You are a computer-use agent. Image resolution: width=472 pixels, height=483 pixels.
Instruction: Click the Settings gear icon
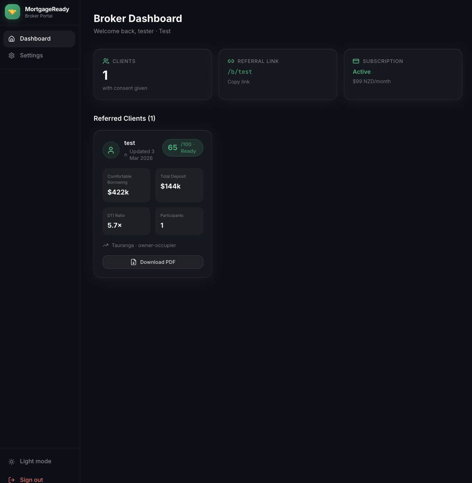coord(12,56)
